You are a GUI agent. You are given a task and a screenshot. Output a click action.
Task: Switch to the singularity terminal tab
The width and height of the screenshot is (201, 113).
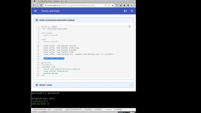(x=58, y=110)
